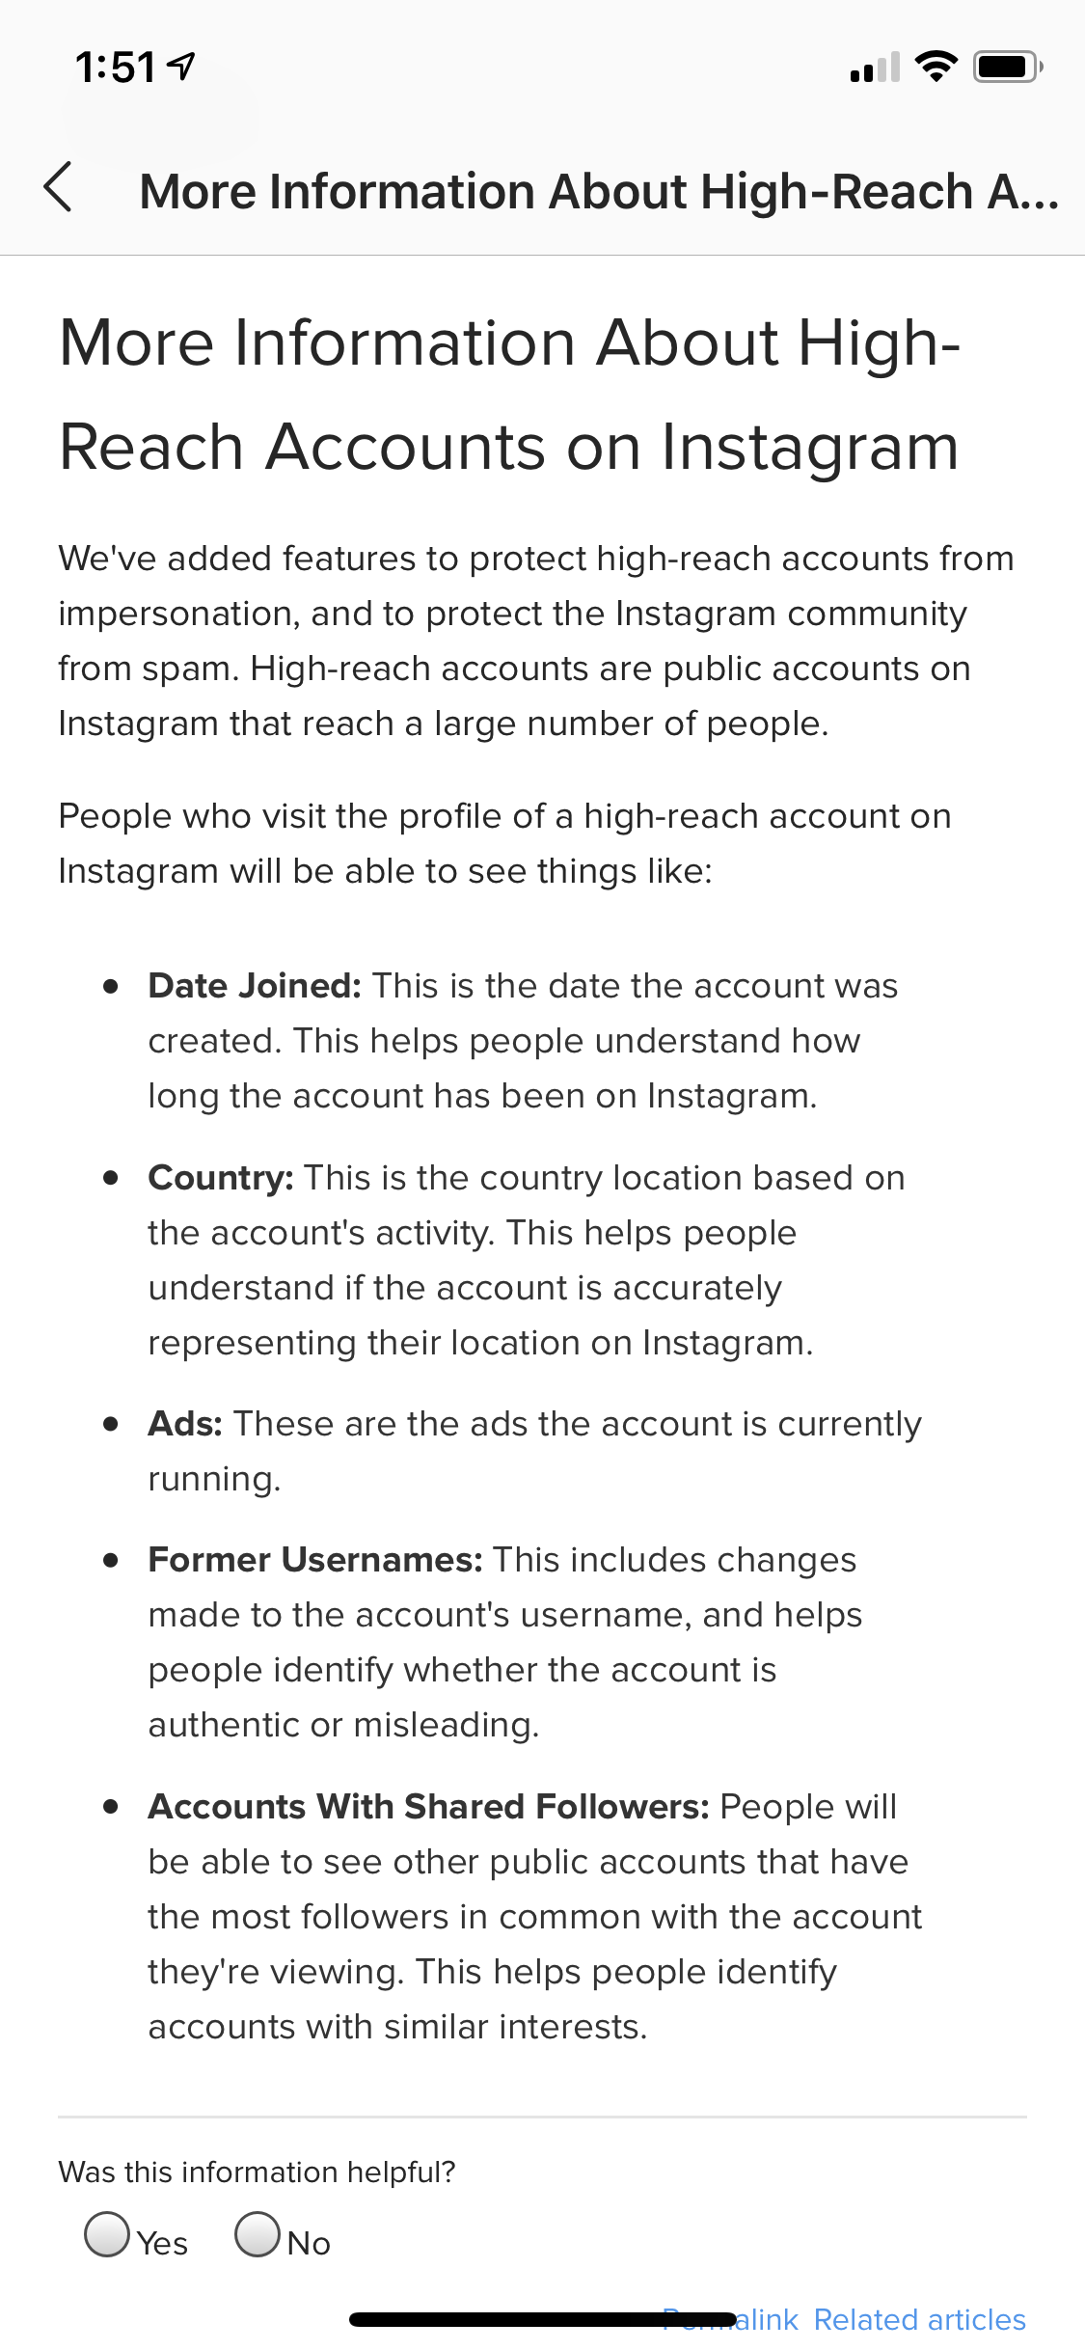Select the Yes radio button
The image size is (1085, 2350).
tap(107, 2234)
